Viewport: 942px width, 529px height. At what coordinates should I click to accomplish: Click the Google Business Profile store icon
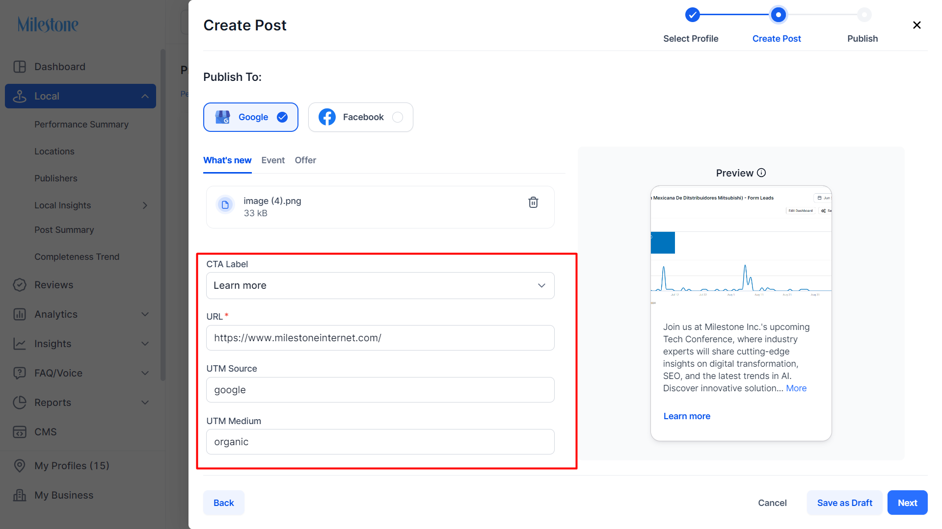[x=222, y=117]
